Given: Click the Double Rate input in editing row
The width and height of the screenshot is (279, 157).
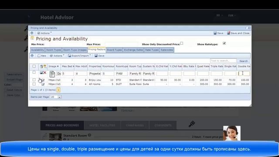Looking at the screenshot, I should (x=244, y=74).
